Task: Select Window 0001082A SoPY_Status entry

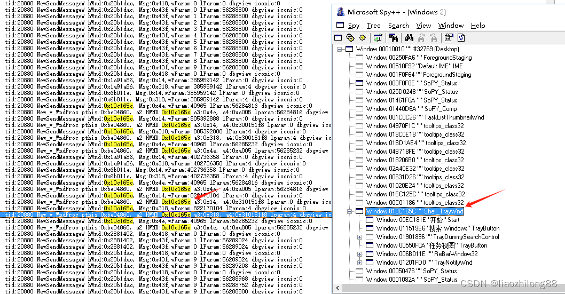Action: pos(412,280)
